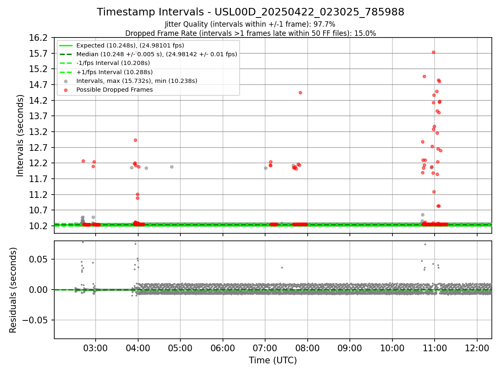Image resolution: width=501 pixels, height=375 pixels.
Task: Select the "Jitter Quality" 97.7% subtitle line
Action: (250, 25)
